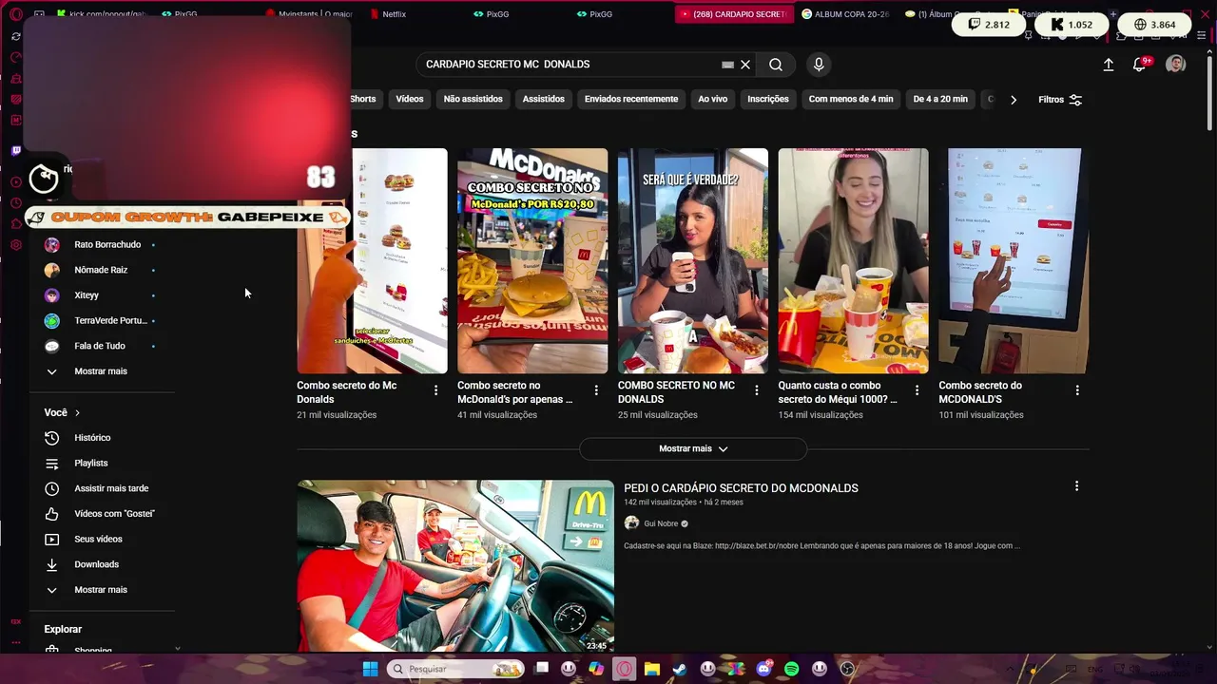The image size is (1217, 684).
Task: Open the account avatar menu
Action: 1176,64
